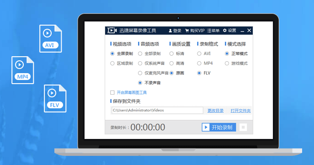The image size is (314, 165).
Task: Click the 画质设置 section heading
Action: pyautogui.click(x=181, y=44)
